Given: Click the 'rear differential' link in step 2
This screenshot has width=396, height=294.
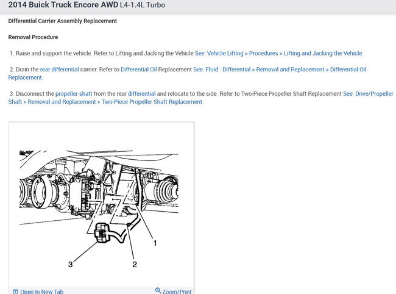Looking at the screenshot, I should coord(60,70).
